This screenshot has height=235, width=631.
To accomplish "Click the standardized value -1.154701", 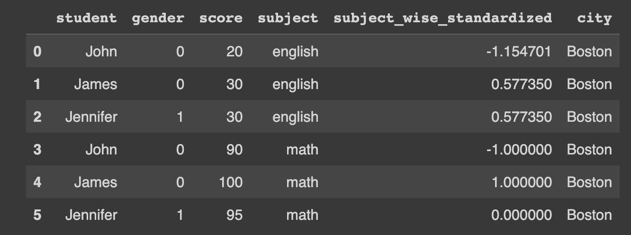I will (519, 51).
